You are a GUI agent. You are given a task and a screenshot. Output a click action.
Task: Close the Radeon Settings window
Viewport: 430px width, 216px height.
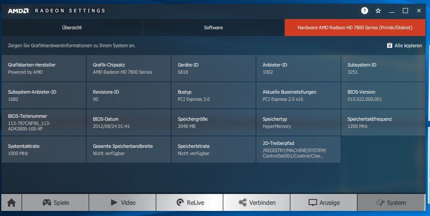419,11
